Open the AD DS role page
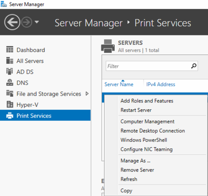The width and height of the screenshot is (208, 196). point(25,72)
